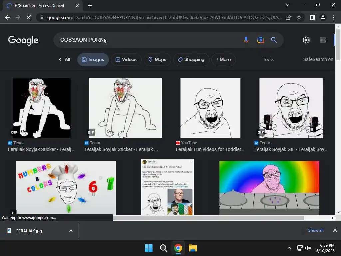
Task: Click Chrome taskbar icon
Action: click(x=178, y=248)
